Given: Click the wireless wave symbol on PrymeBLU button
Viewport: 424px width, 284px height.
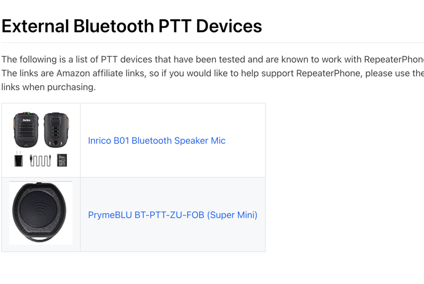Looking at the screenshot, I should pyautogui.click(x=40, y=209).
